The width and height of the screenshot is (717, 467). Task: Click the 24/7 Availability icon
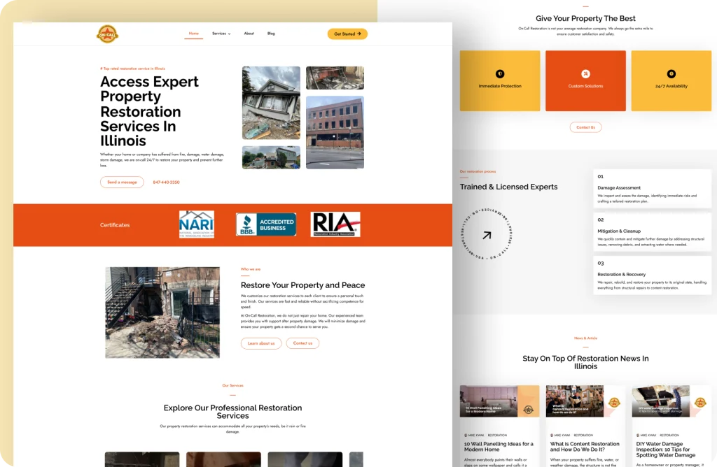[x=671, y=74]
